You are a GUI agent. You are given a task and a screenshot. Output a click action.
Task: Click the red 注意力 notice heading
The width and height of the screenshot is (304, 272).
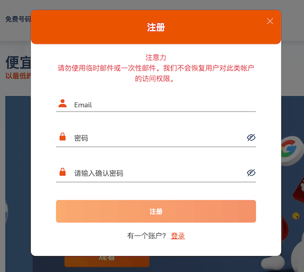point(156,57)
